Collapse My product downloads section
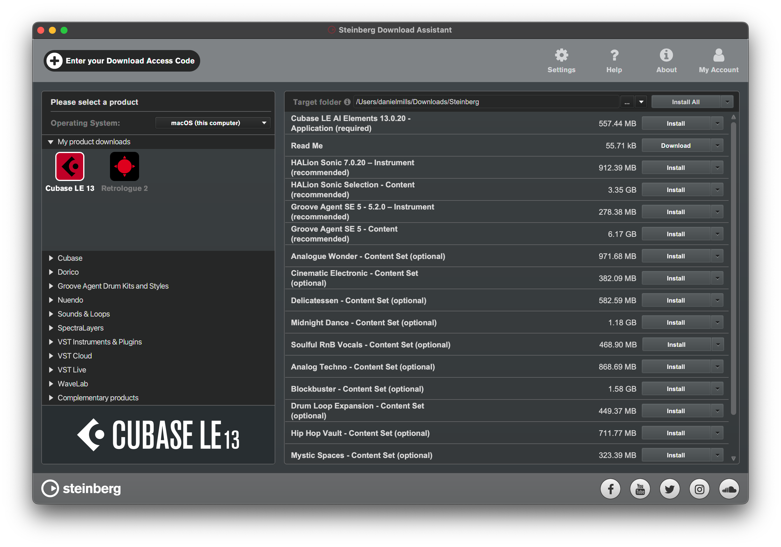Screen dimensions: 781x547 point(51,142)
